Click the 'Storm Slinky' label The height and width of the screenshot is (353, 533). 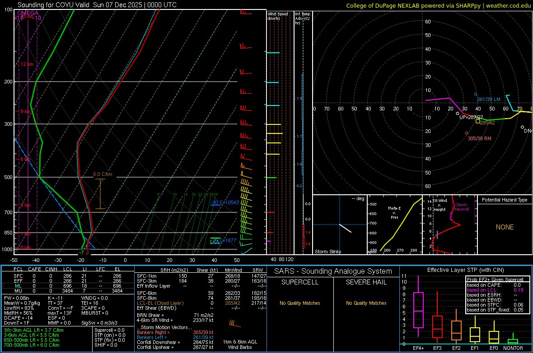327,252
